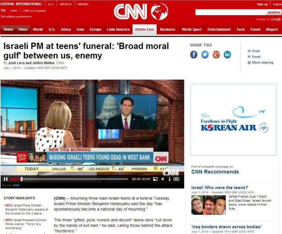Image resolution: width=282 pixels, height=234 pixels.
Task: Click the Print link icon
Action: [x=249, y=51]
